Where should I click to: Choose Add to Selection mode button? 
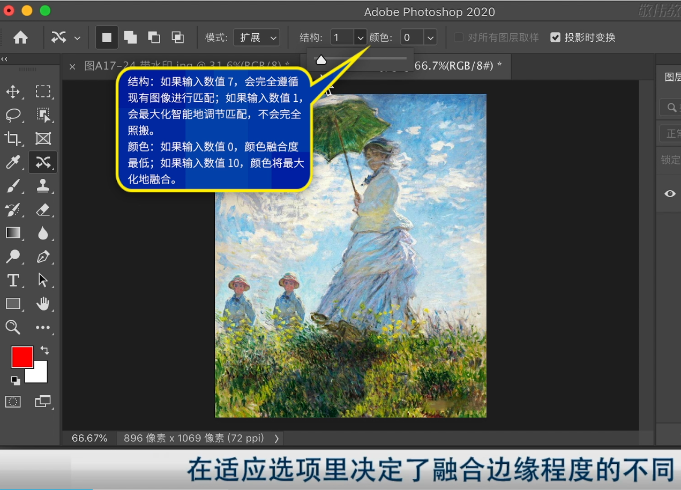point(130,37)
